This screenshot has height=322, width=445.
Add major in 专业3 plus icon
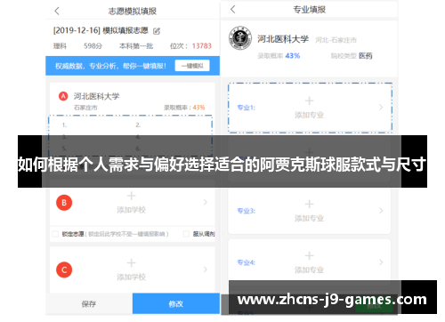pos(309,204)
